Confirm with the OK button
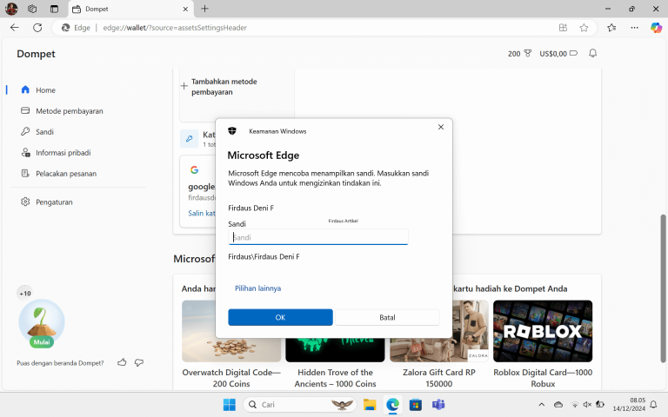 280,317
